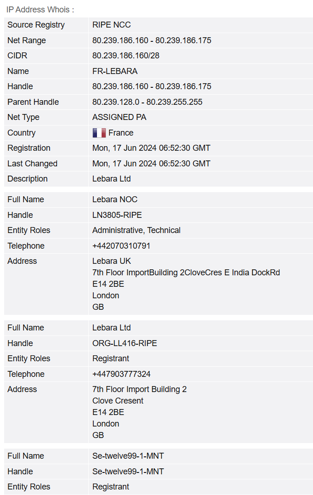The height and width of the screenshot is (495, 313).
Task: Click the "Administrative, Technical" entity roles value
Action: click(136, 230)
